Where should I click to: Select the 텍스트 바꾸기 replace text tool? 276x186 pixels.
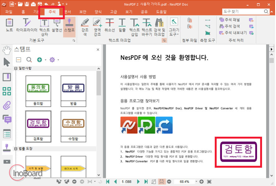147,27
